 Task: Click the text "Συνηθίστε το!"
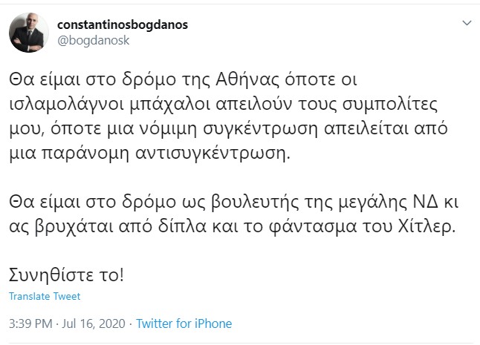[x=67, y=275]
